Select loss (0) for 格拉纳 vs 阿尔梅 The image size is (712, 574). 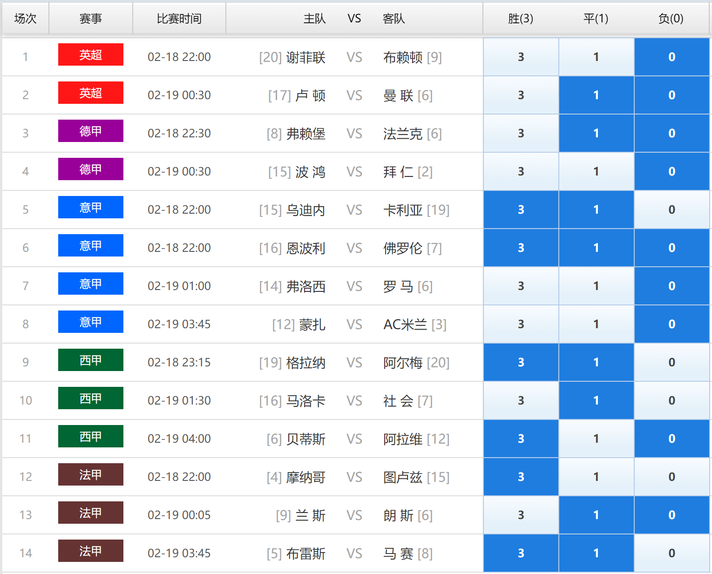click(672, 362)
